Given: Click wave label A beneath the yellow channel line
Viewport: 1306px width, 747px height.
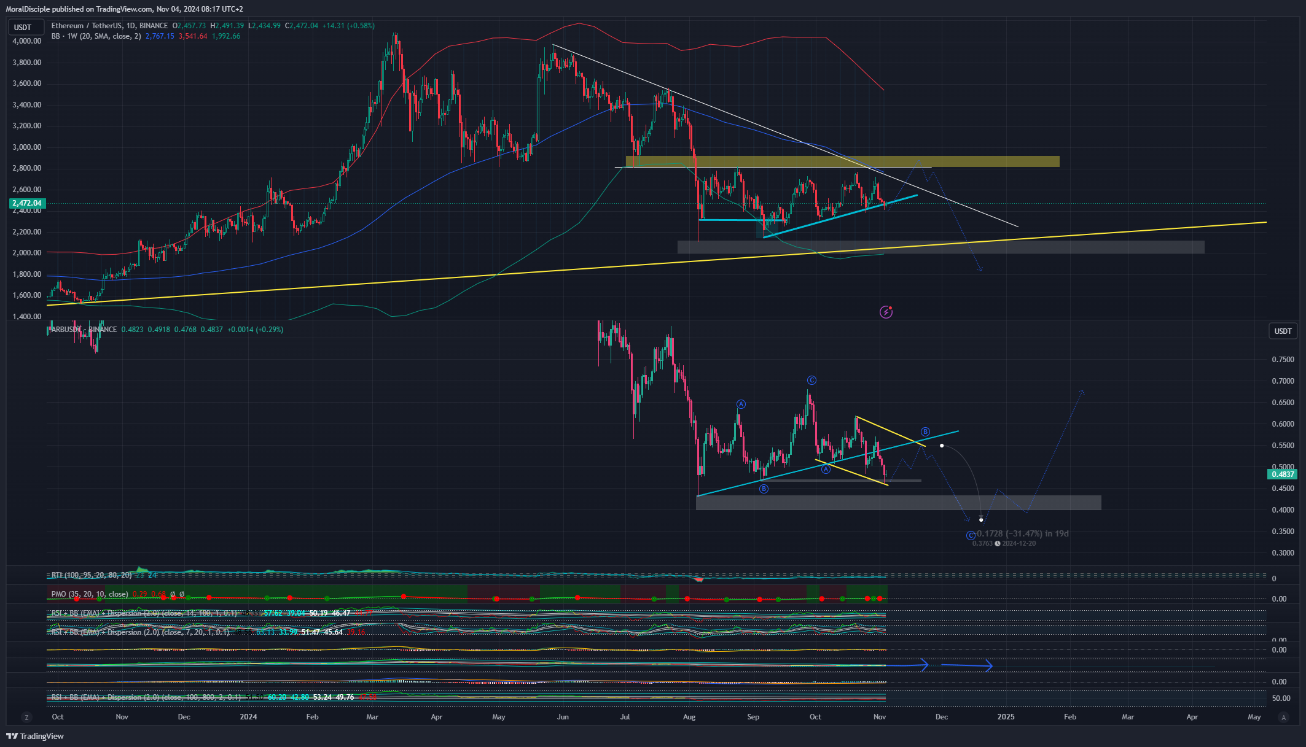Looking at the screenshot, I should click(826, 469).
